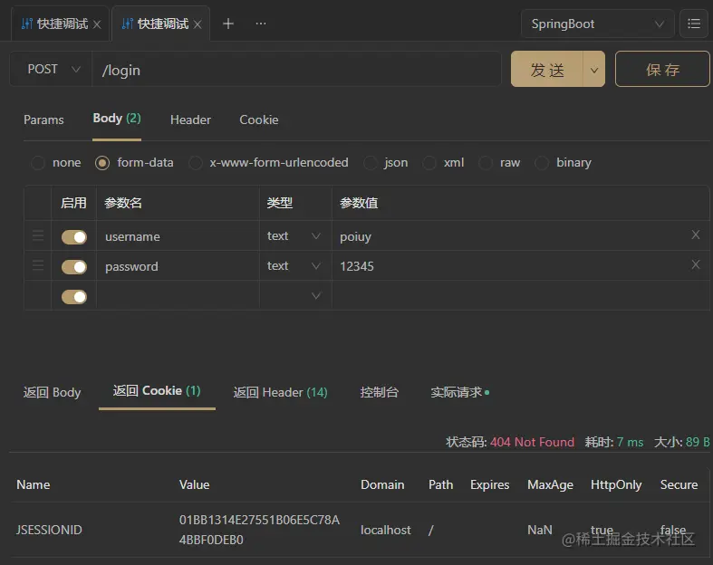Image resolution: width=713 pixels, height=565 pixels.
Task: Edit the poiuy value field
Action: click(509, 236)
